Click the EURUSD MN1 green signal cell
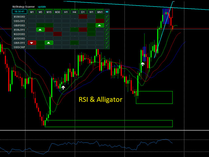The image size is (209, 157). click(x=100, y=17)
